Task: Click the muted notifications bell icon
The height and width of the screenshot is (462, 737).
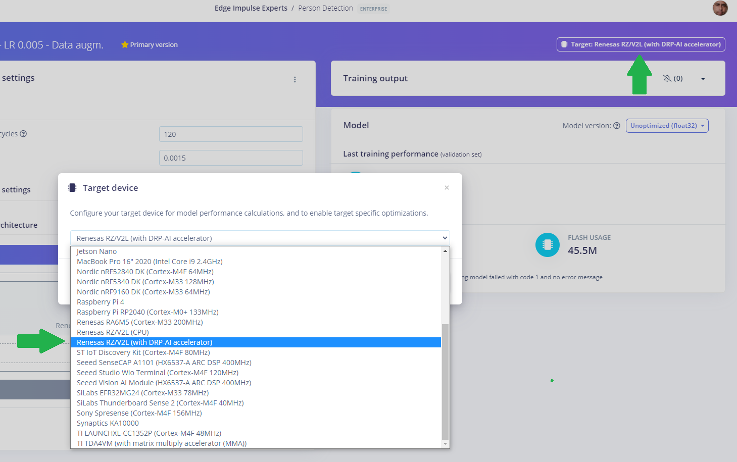Action: 667,78
